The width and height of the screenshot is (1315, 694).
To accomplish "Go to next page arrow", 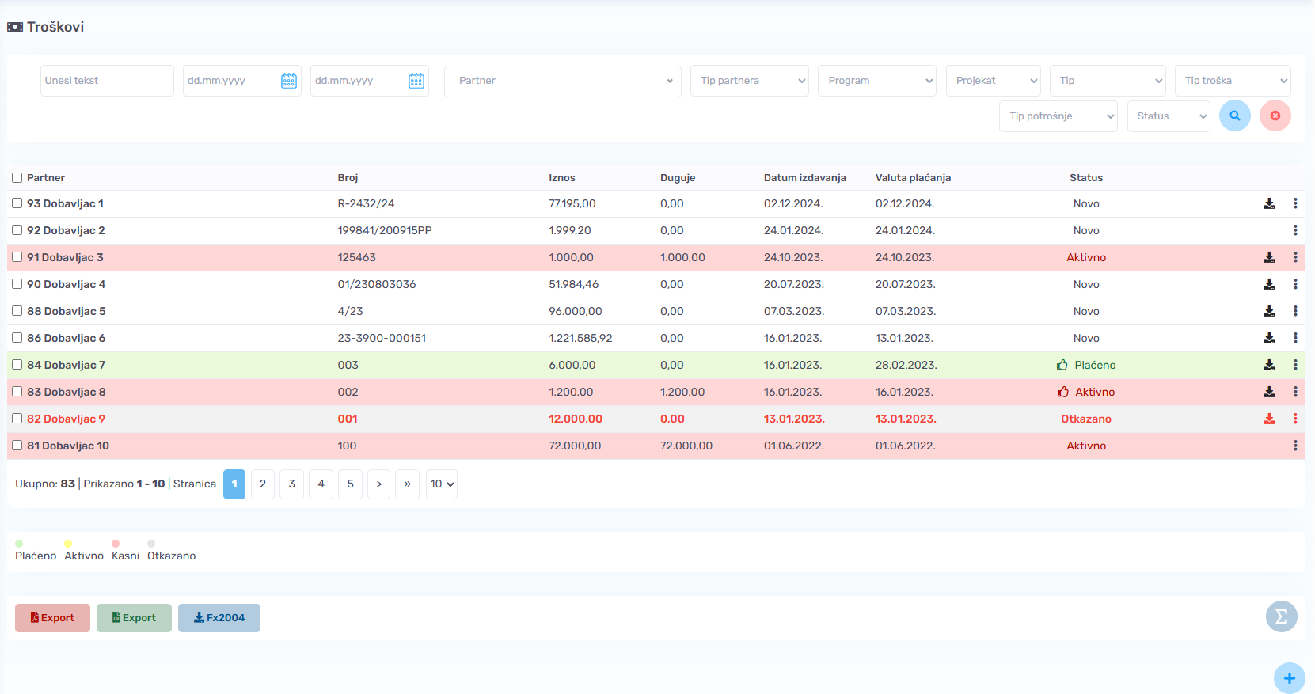I will point(379,484).
